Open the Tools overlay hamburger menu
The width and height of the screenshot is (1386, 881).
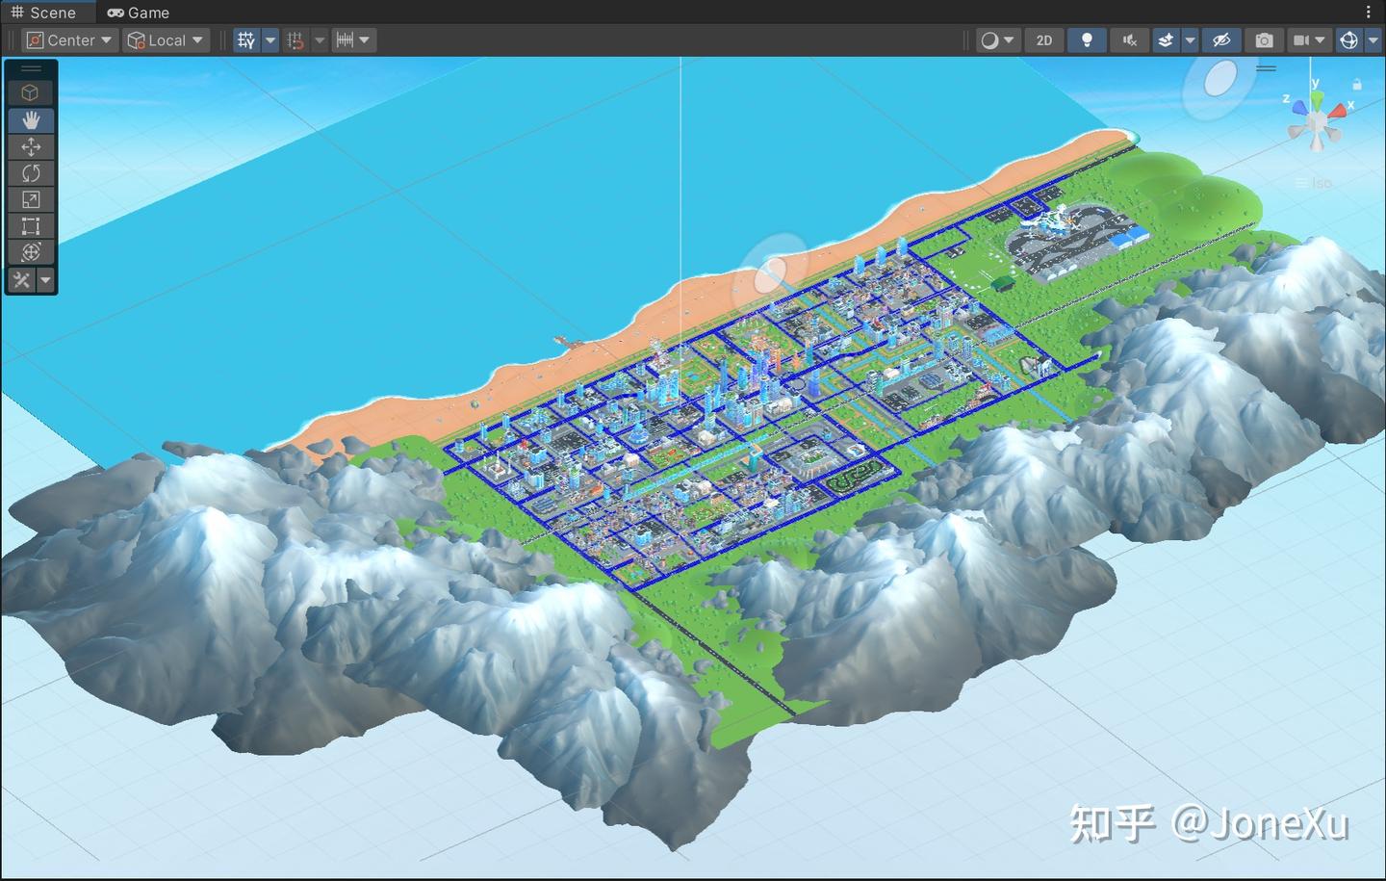(x=31, y=68)
